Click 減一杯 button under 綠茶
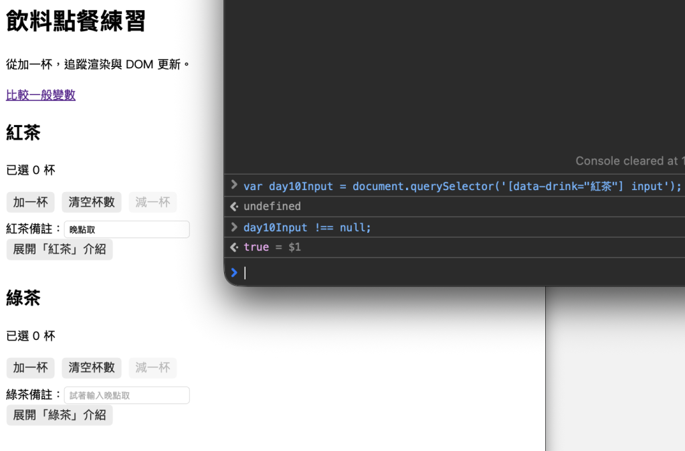Viewport: 685px width, 451px height. 153,367
